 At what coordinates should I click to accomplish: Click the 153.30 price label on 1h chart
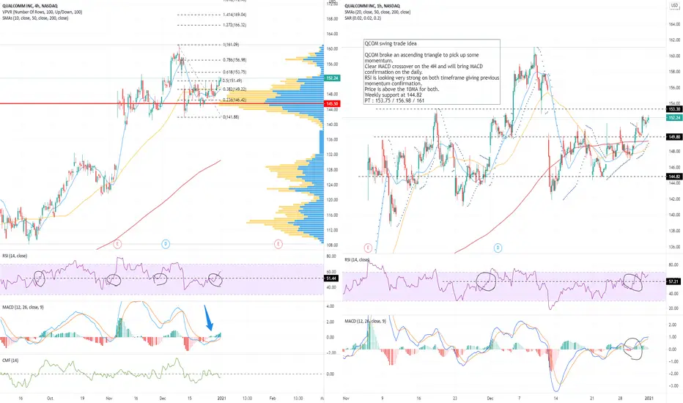[x=674, y=109]
